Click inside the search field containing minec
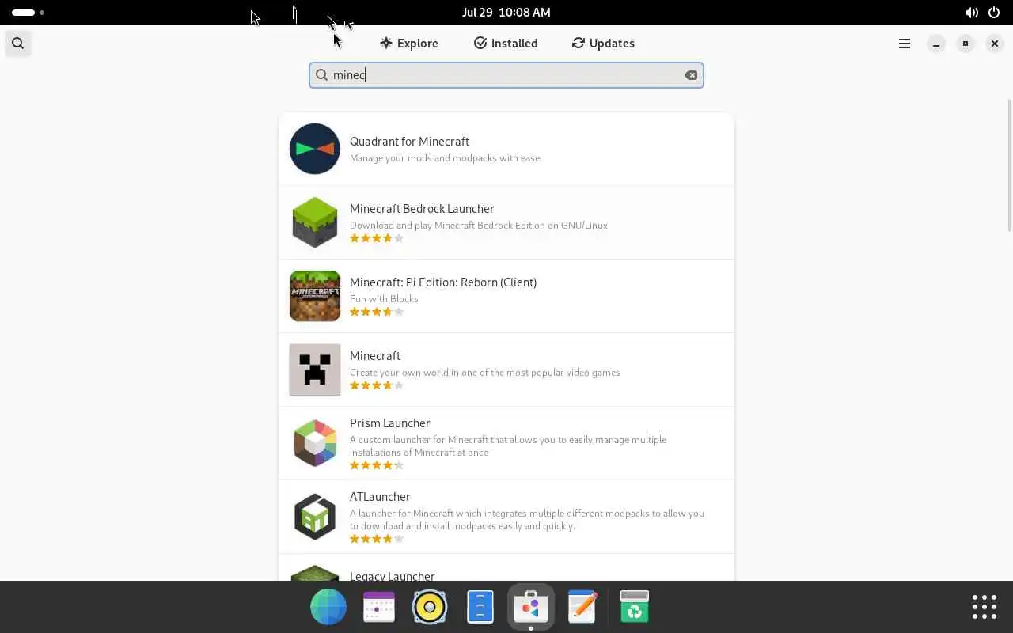The height and width of the screenshot is (633, 1013). 506,75
